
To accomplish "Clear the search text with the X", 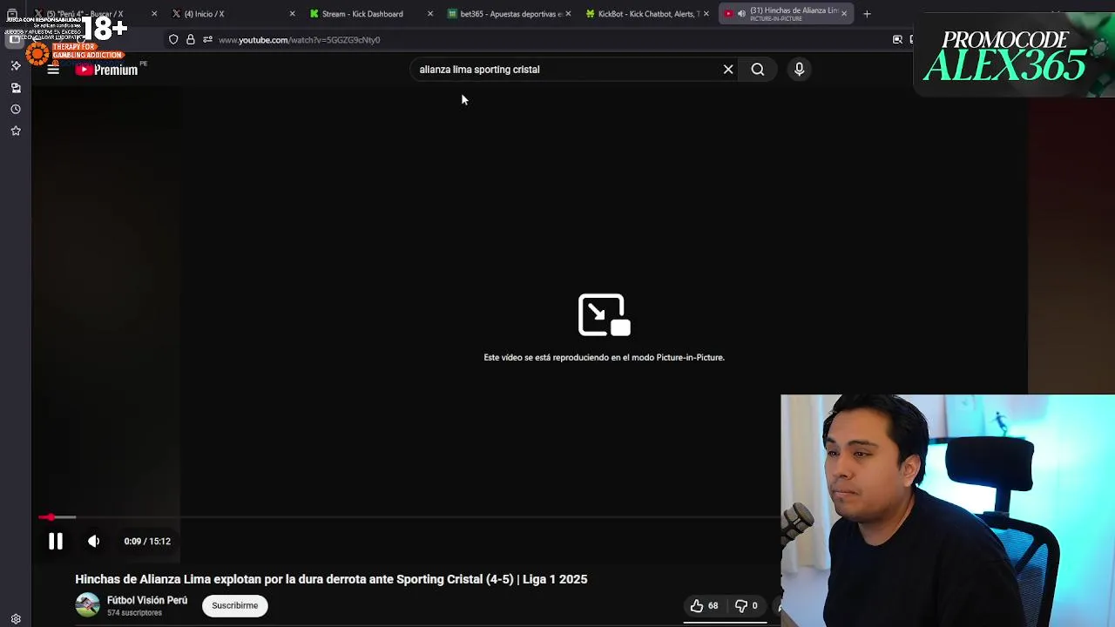I will (728, 70).
